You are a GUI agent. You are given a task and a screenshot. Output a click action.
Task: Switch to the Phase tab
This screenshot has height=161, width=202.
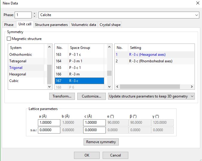(x=9, y=25)
